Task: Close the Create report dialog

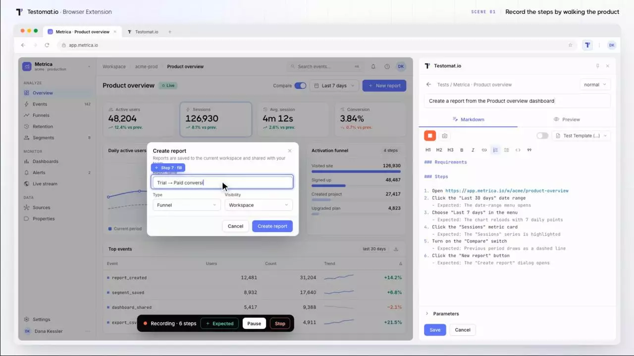Action: 290,151
